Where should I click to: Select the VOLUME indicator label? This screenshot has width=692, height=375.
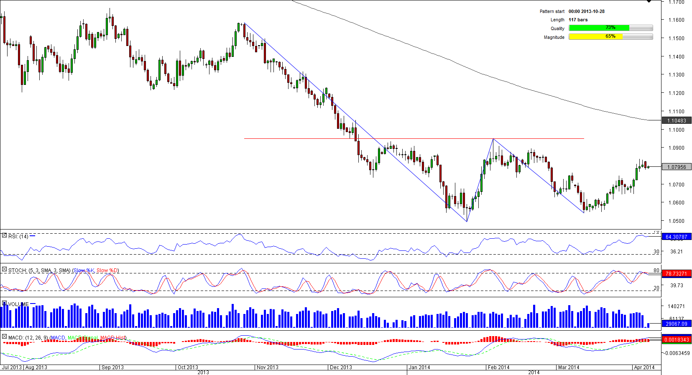point(18,304)
